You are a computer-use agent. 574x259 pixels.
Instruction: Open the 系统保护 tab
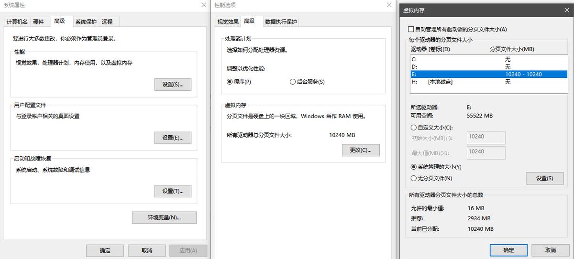(86, 22)
